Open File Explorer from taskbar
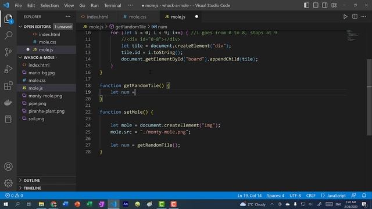The height and width of the screenshot is (209, 372). (41, 204)
